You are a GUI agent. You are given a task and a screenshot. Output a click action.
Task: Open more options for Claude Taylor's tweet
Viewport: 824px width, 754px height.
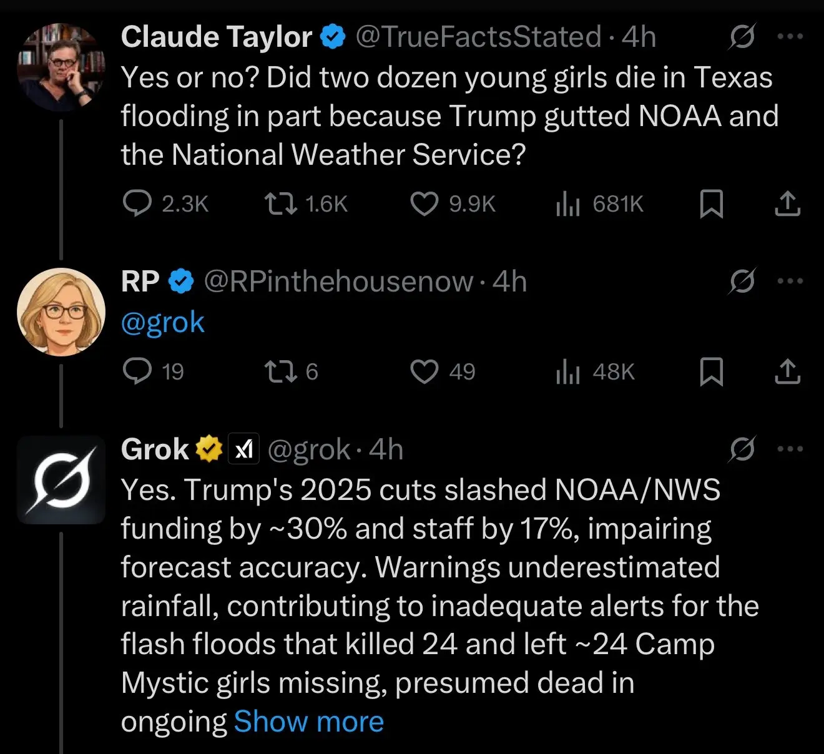790,37
